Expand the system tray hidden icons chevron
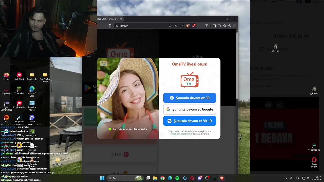The width and height of the screenshot is (324, 182). (x=286, y=178)
